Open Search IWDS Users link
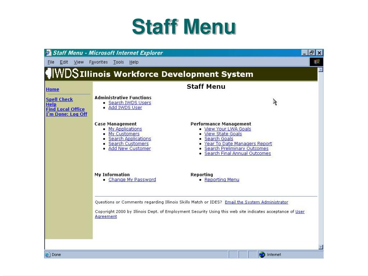Viewport: 368px width, 276px height. coord(130,102)
